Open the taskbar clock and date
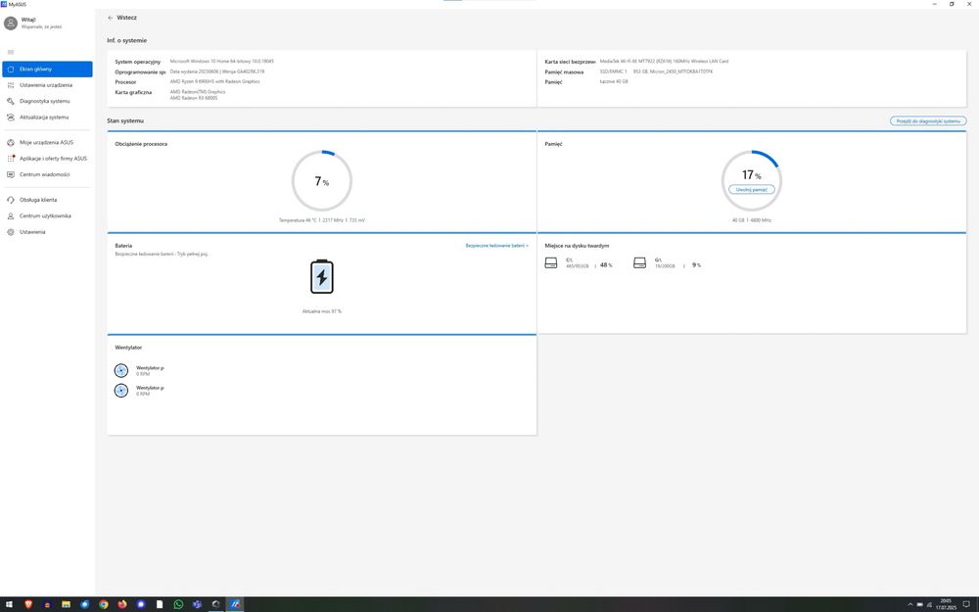 pos(946,604)
